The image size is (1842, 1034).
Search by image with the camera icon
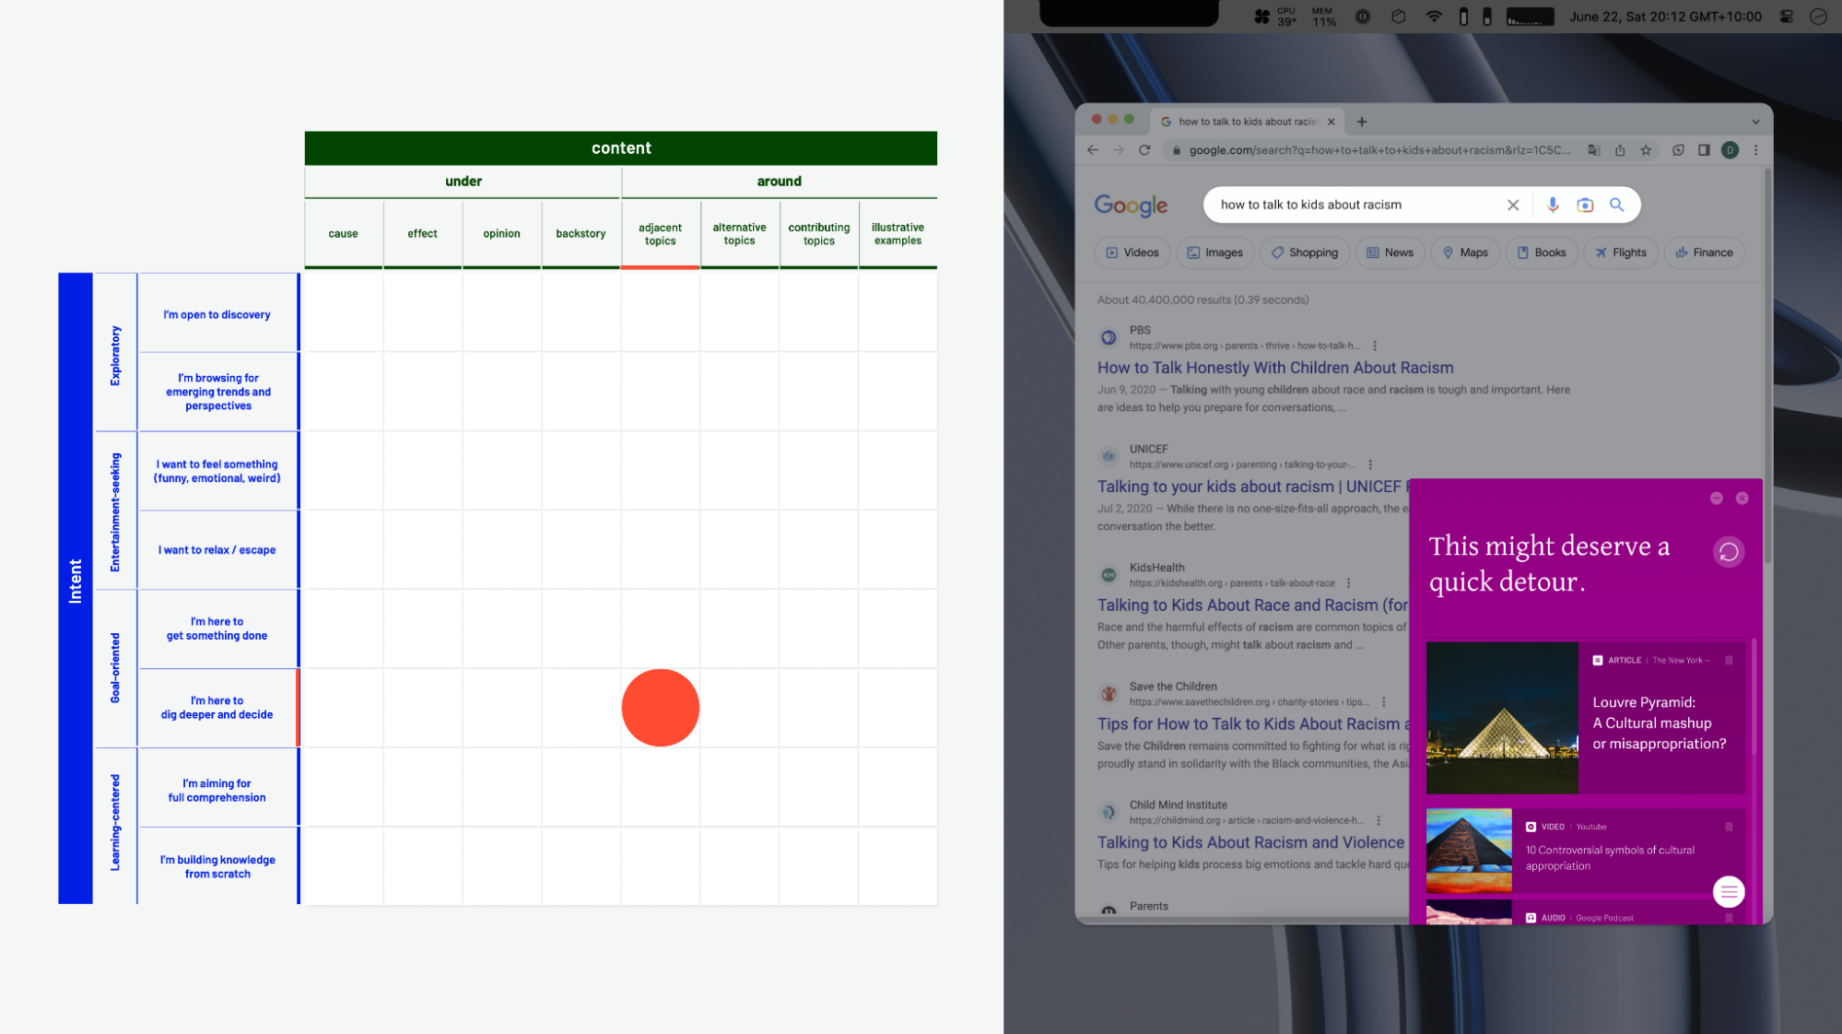tap(1585, 205)
